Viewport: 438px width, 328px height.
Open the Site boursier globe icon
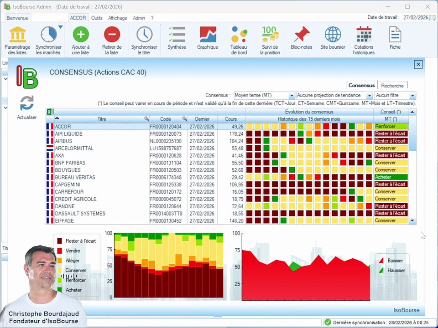333,35
